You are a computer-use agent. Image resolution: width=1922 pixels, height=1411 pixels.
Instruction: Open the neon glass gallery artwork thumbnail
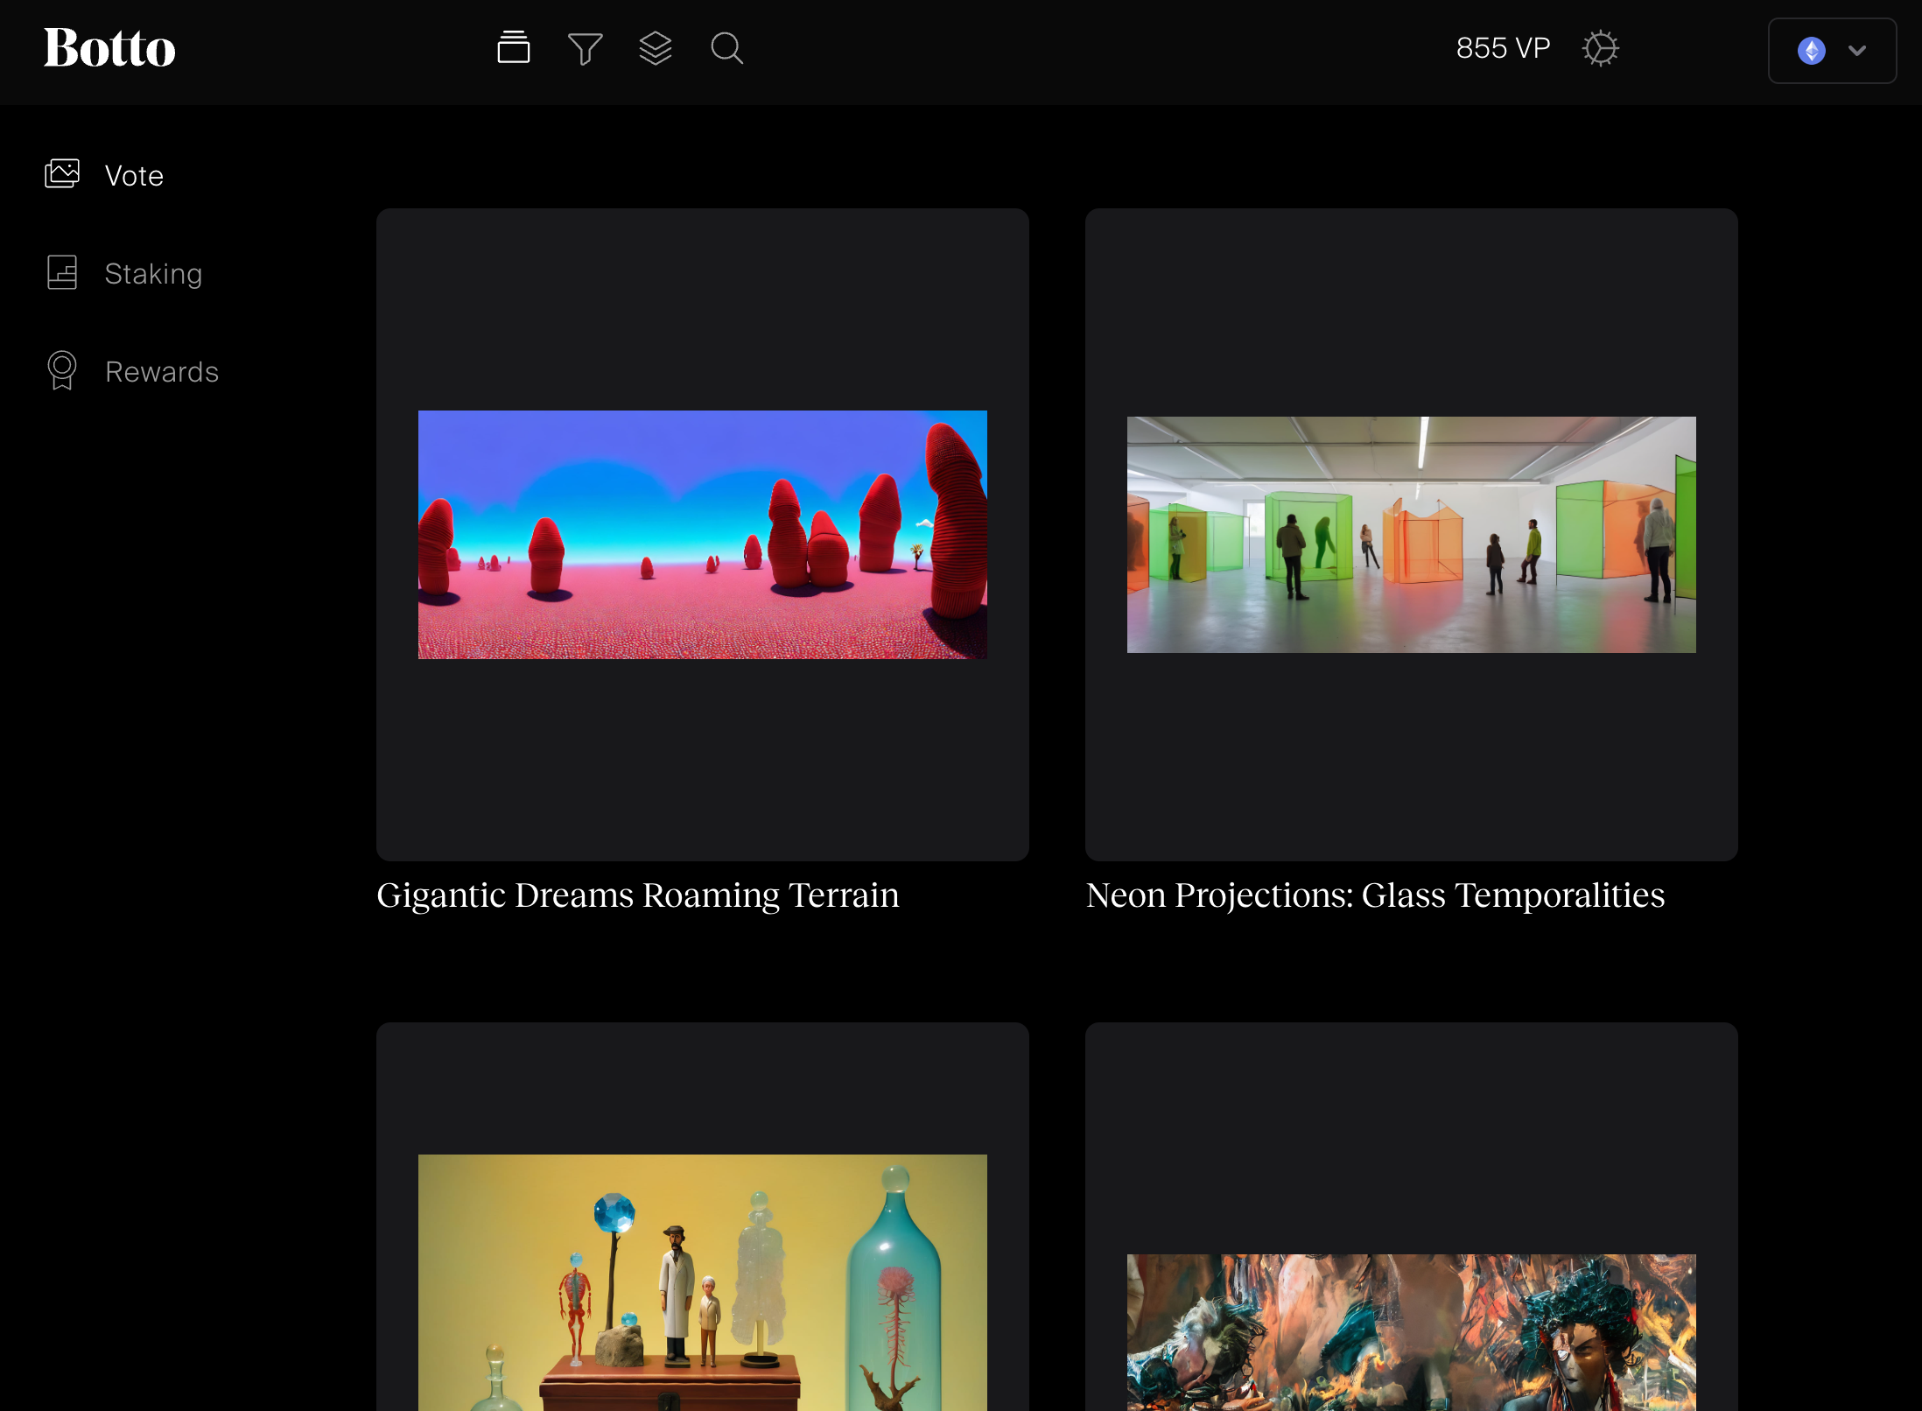(x=1412, y=535)
